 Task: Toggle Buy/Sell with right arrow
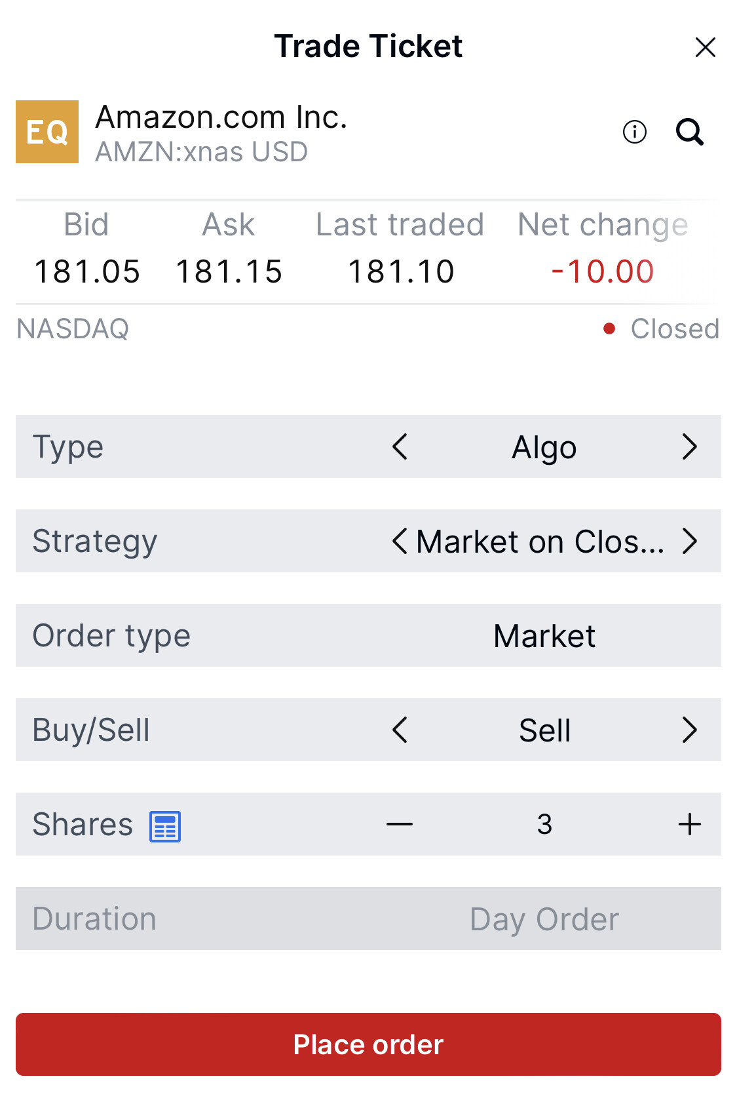tap(689, 730)
